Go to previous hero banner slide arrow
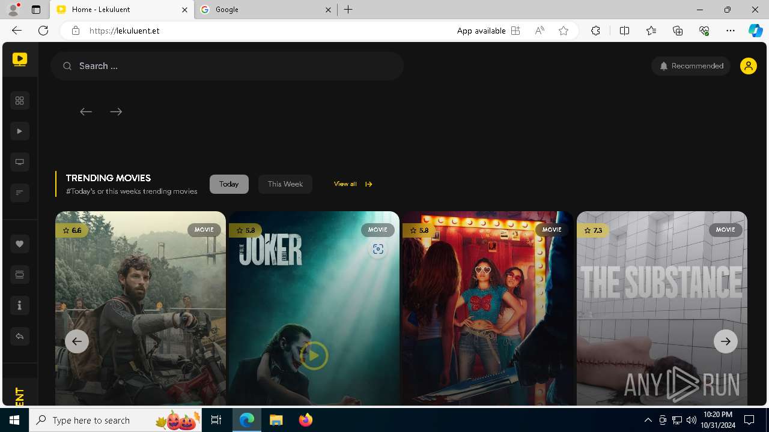Image resolution: width=769 pixels, height=432 pixels. pyautogui.click(x=86, y=112)
